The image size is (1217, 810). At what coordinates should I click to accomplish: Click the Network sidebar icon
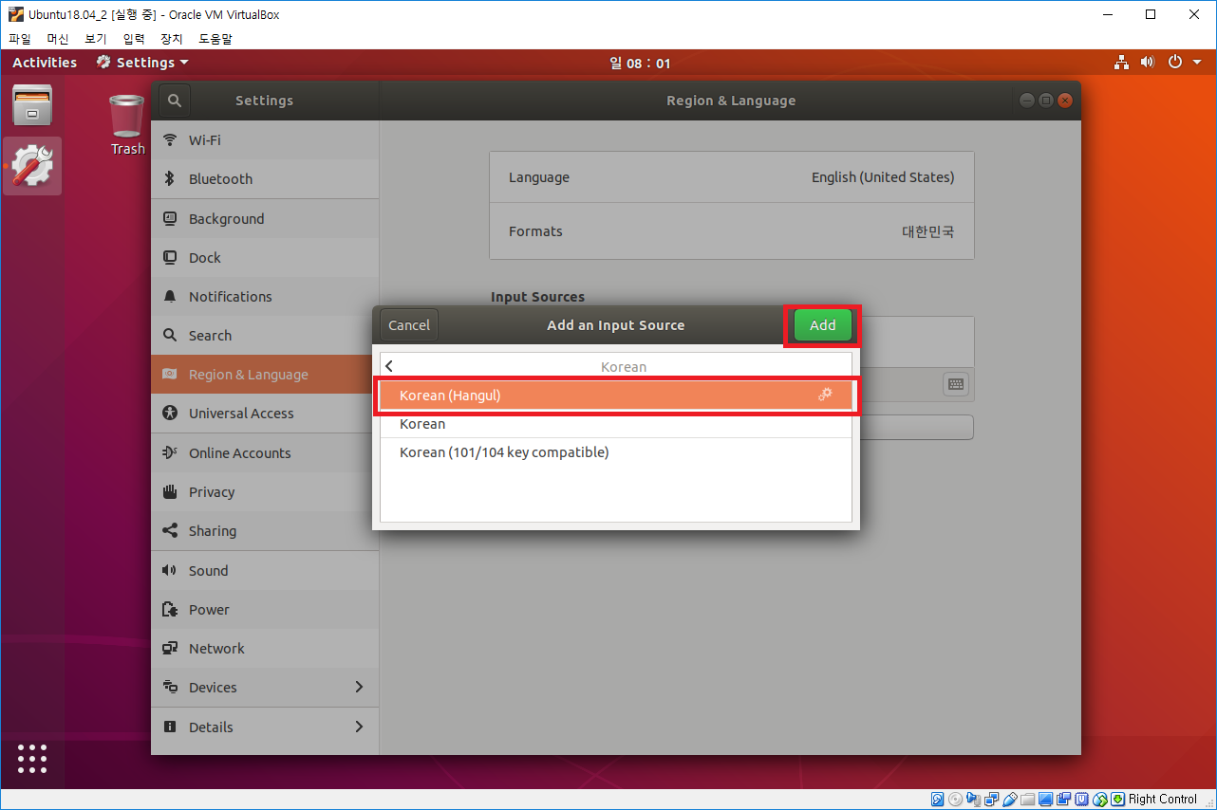[170, 648]
